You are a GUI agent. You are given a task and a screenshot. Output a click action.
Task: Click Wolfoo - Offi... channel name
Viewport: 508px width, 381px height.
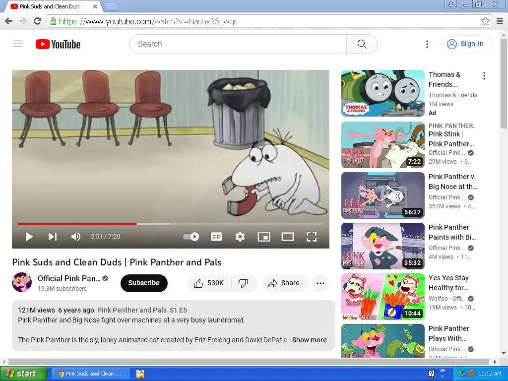point(447,299)
